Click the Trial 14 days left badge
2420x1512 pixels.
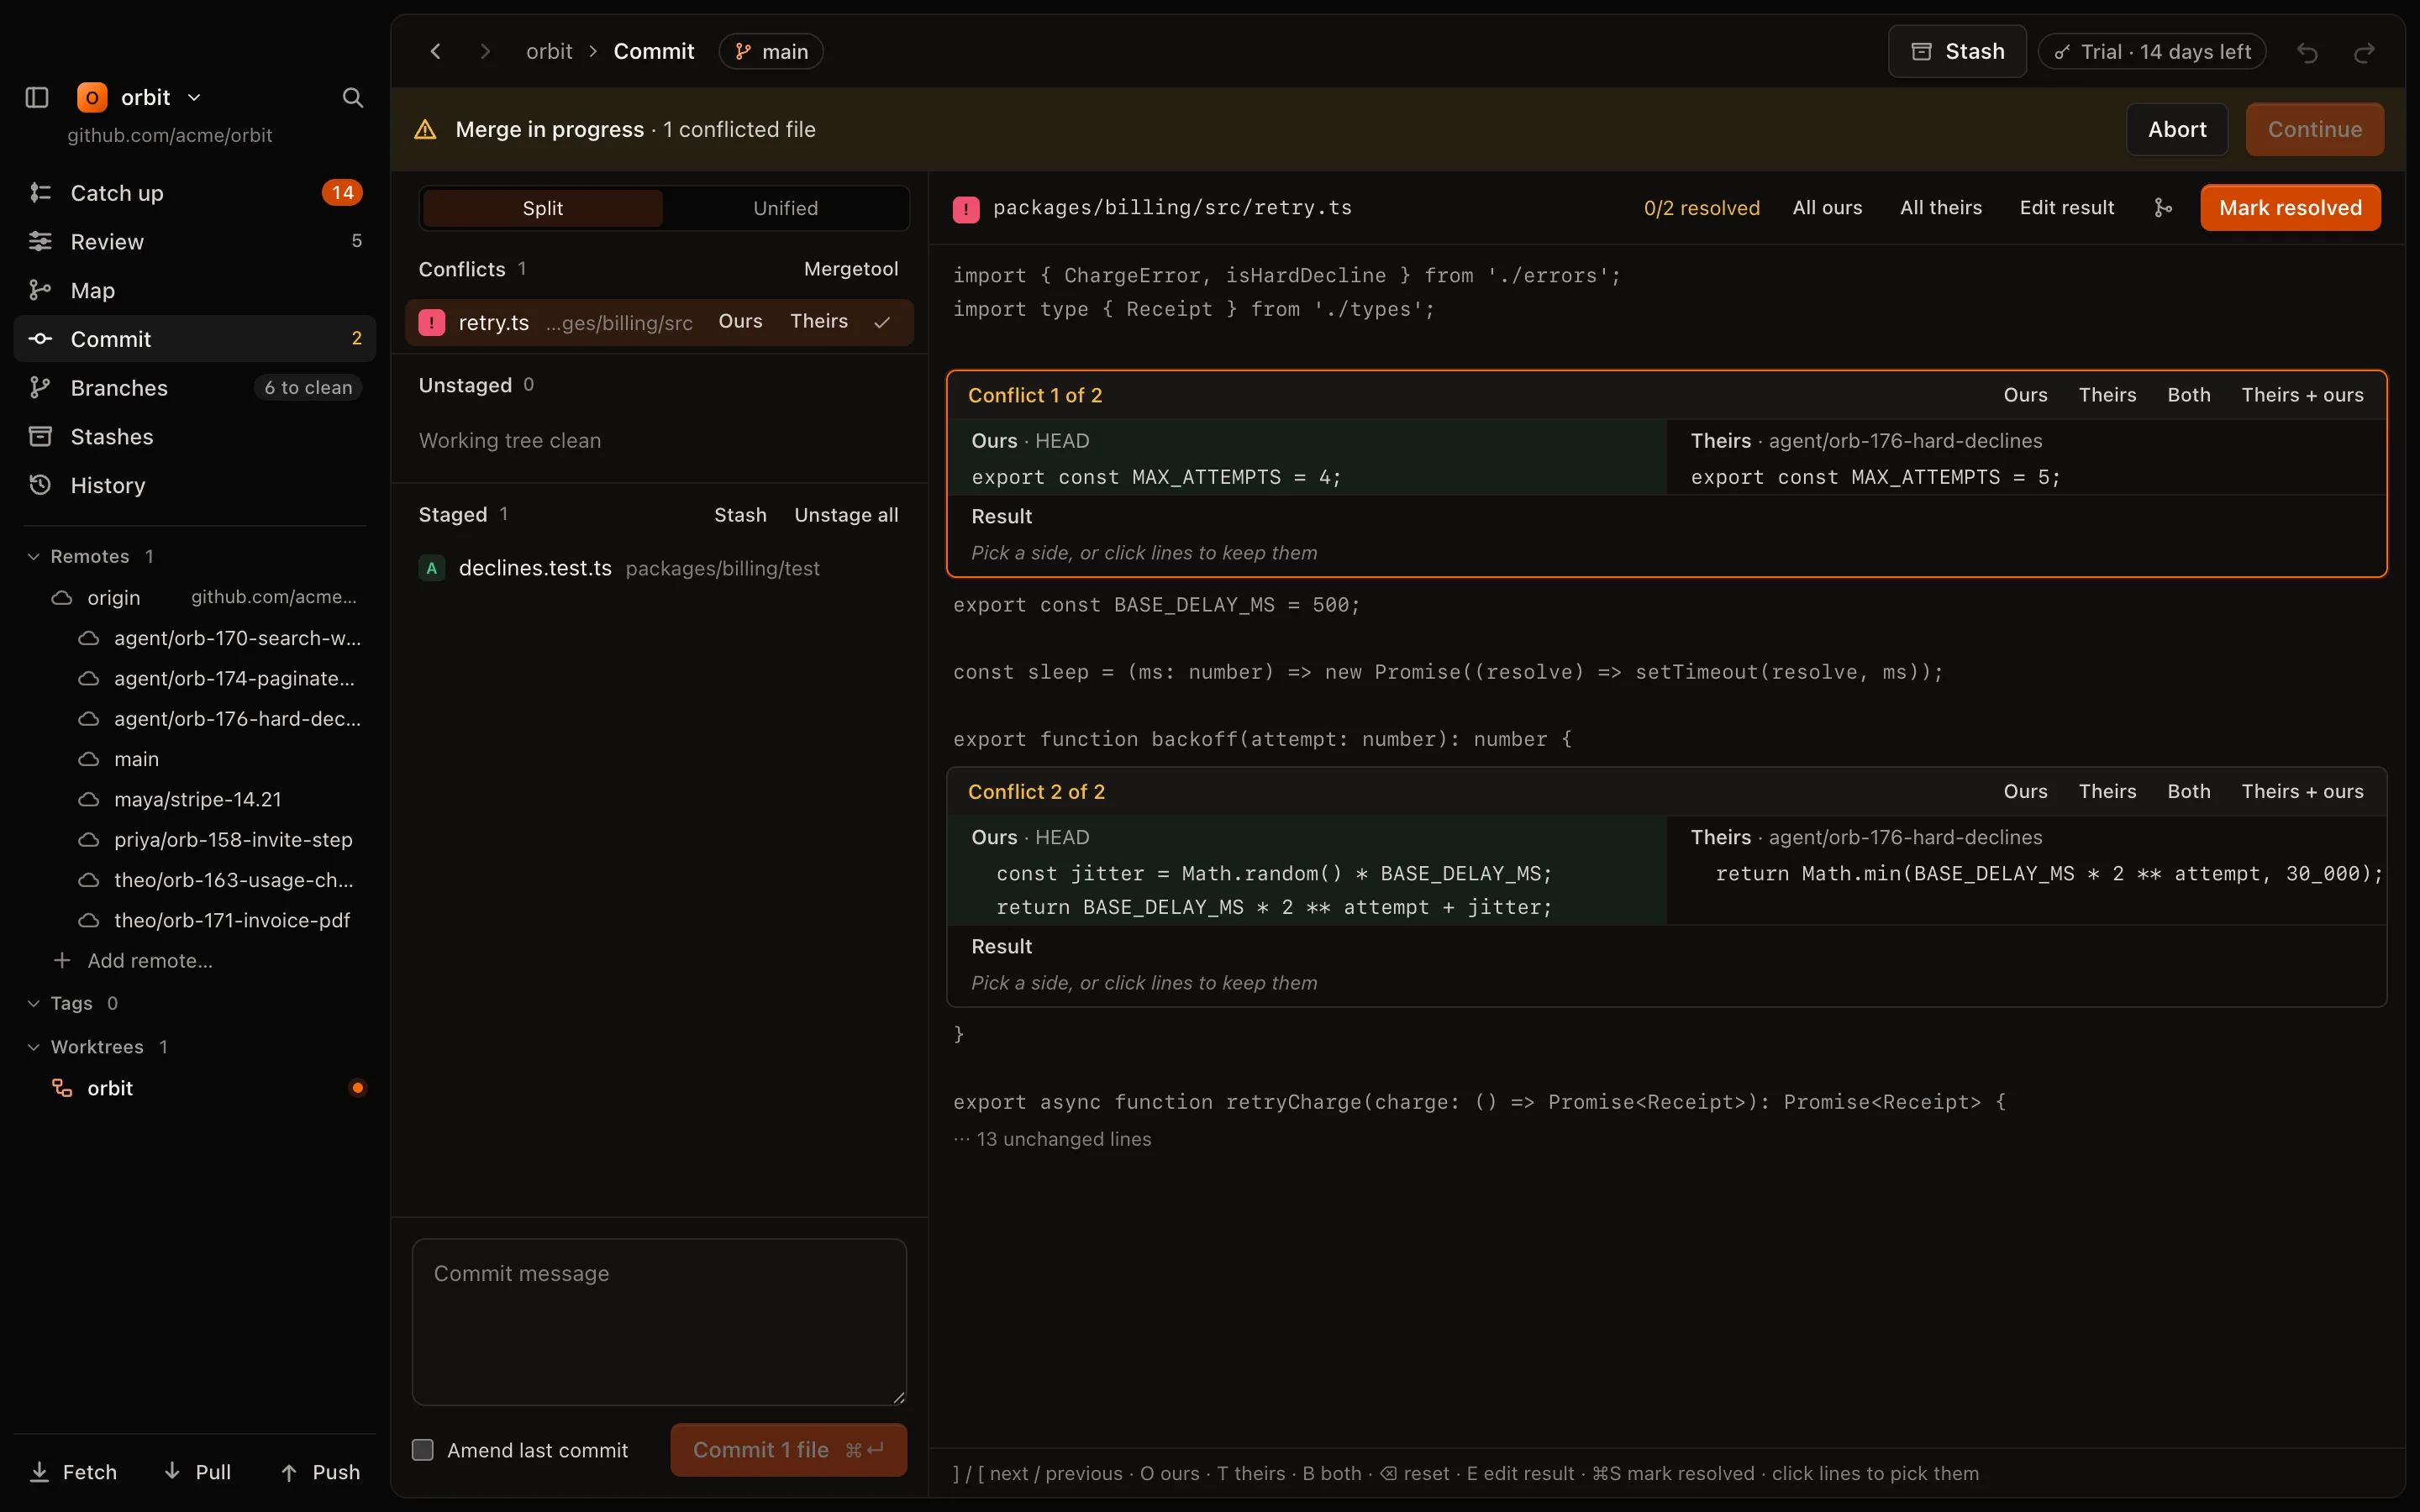click(x=2152, y=52)
